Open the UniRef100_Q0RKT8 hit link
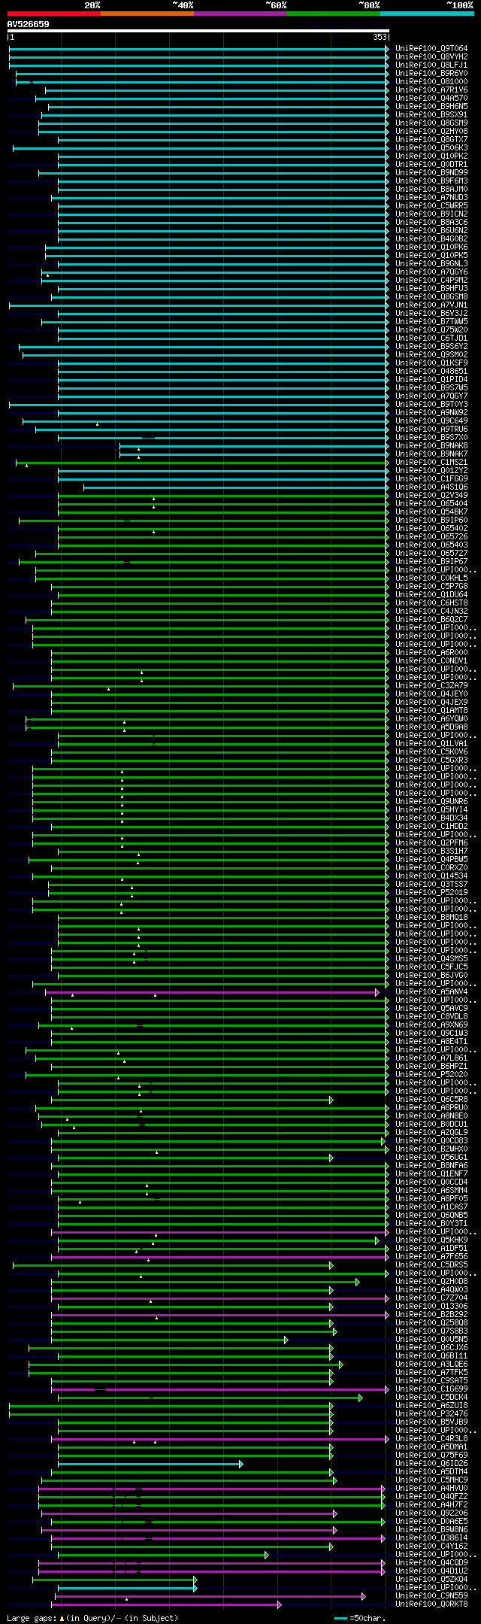Image resolution: width=481 pixels, height=1624 pixels. (x=431, y=1604)
